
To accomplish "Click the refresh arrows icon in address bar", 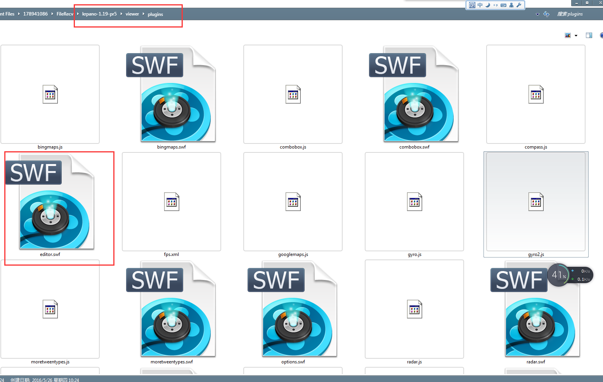I will click(546, 14).
